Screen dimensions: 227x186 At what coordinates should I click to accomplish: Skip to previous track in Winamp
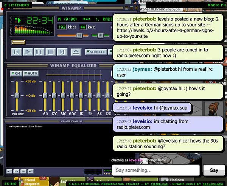pos(17,52)
